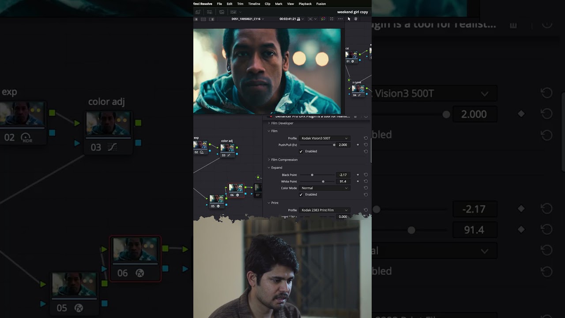
Task: Reset the Push/Pull (Ev) value
Action: (365, 144)
